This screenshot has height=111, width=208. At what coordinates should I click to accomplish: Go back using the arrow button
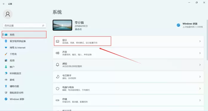(x=4, y=4)
